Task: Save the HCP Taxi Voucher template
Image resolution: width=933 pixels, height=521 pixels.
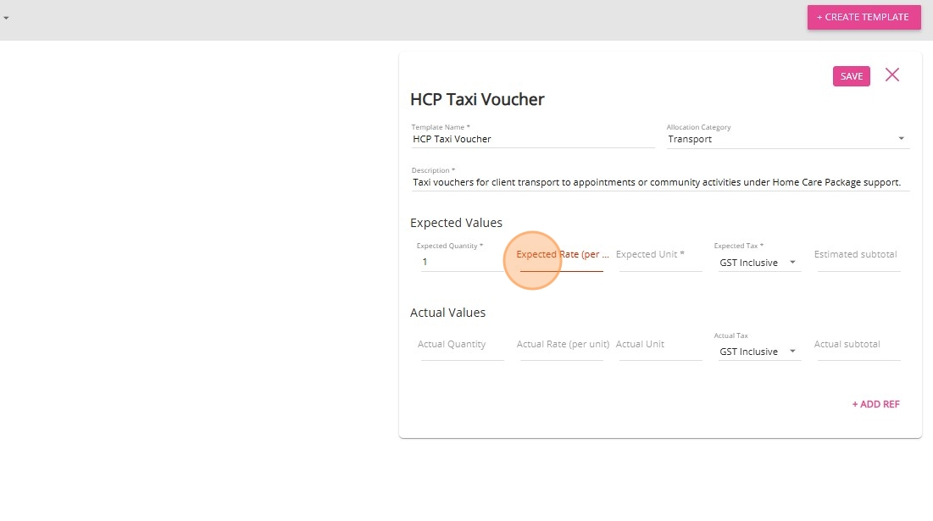Action: [851, 76]
